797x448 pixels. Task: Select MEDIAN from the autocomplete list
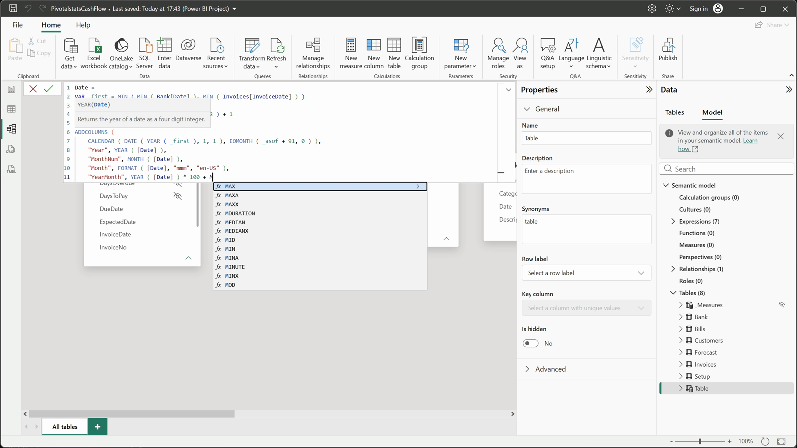click(320, 222)
